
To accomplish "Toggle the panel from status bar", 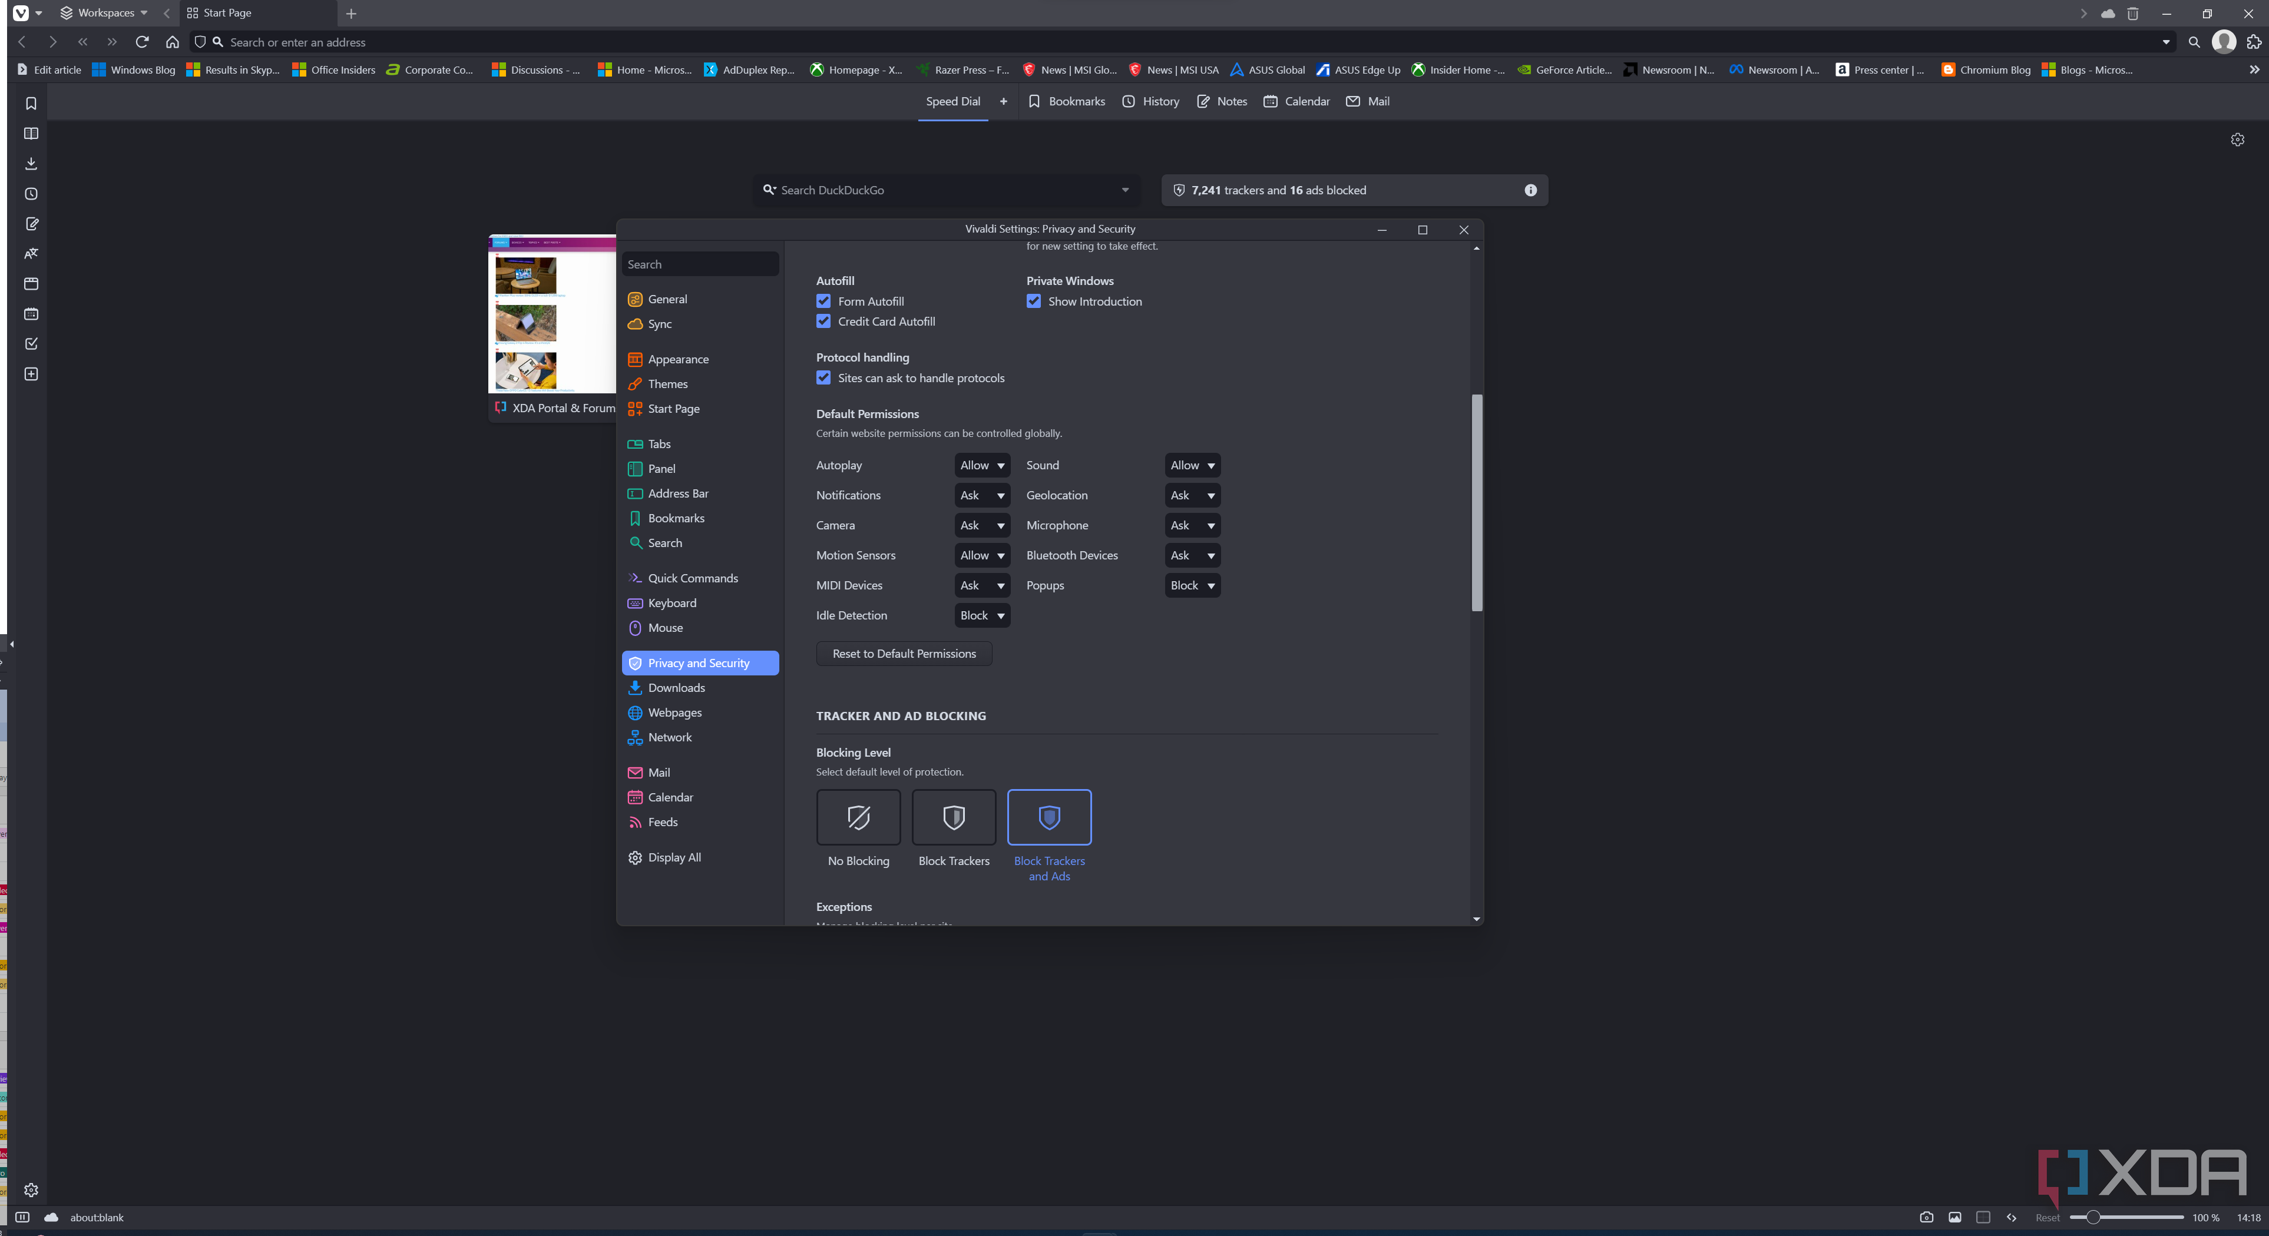I will pos(23,1218).
